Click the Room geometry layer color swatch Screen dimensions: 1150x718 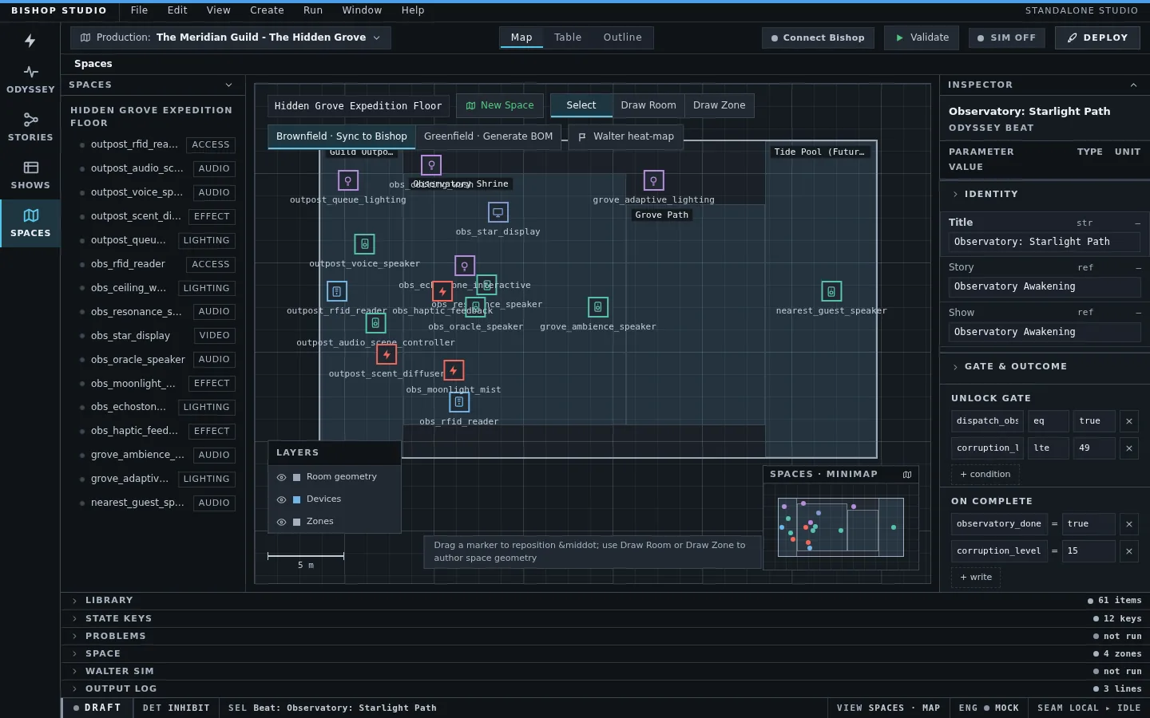pos(297,477)
